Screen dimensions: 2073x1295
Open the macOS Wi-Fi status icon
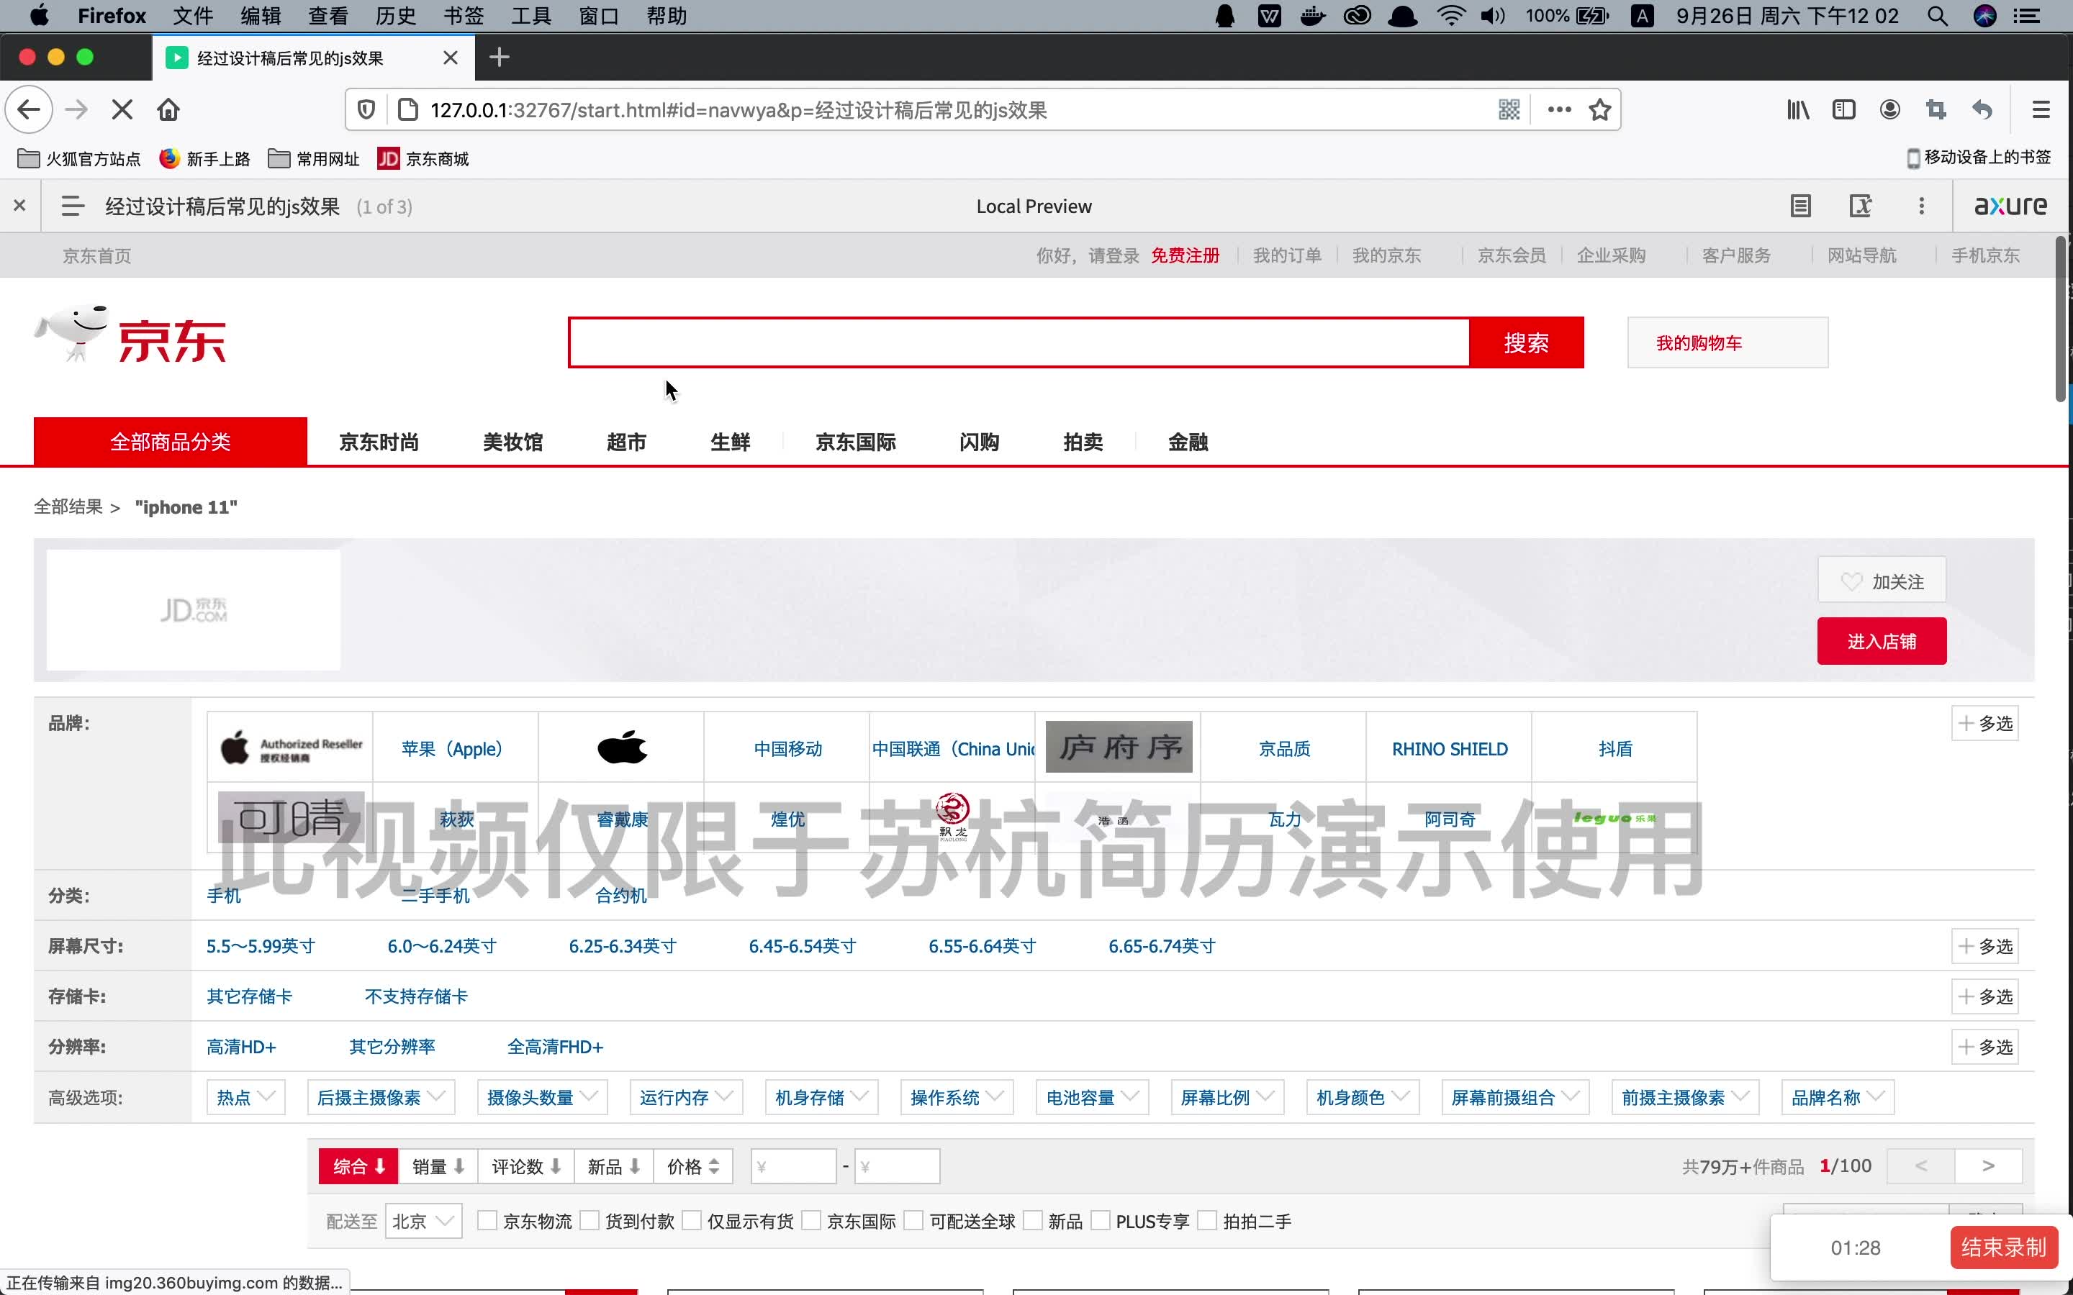[1450, 15]
